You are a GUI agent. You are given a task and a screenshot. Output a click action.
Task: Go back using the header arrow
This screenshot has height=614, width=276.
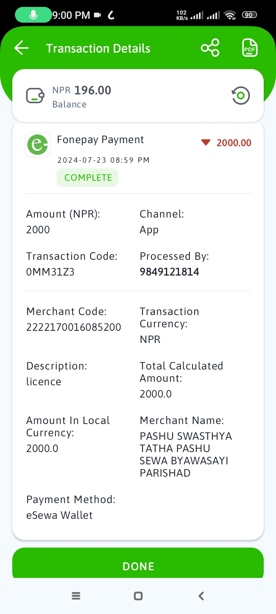point(21,48)
